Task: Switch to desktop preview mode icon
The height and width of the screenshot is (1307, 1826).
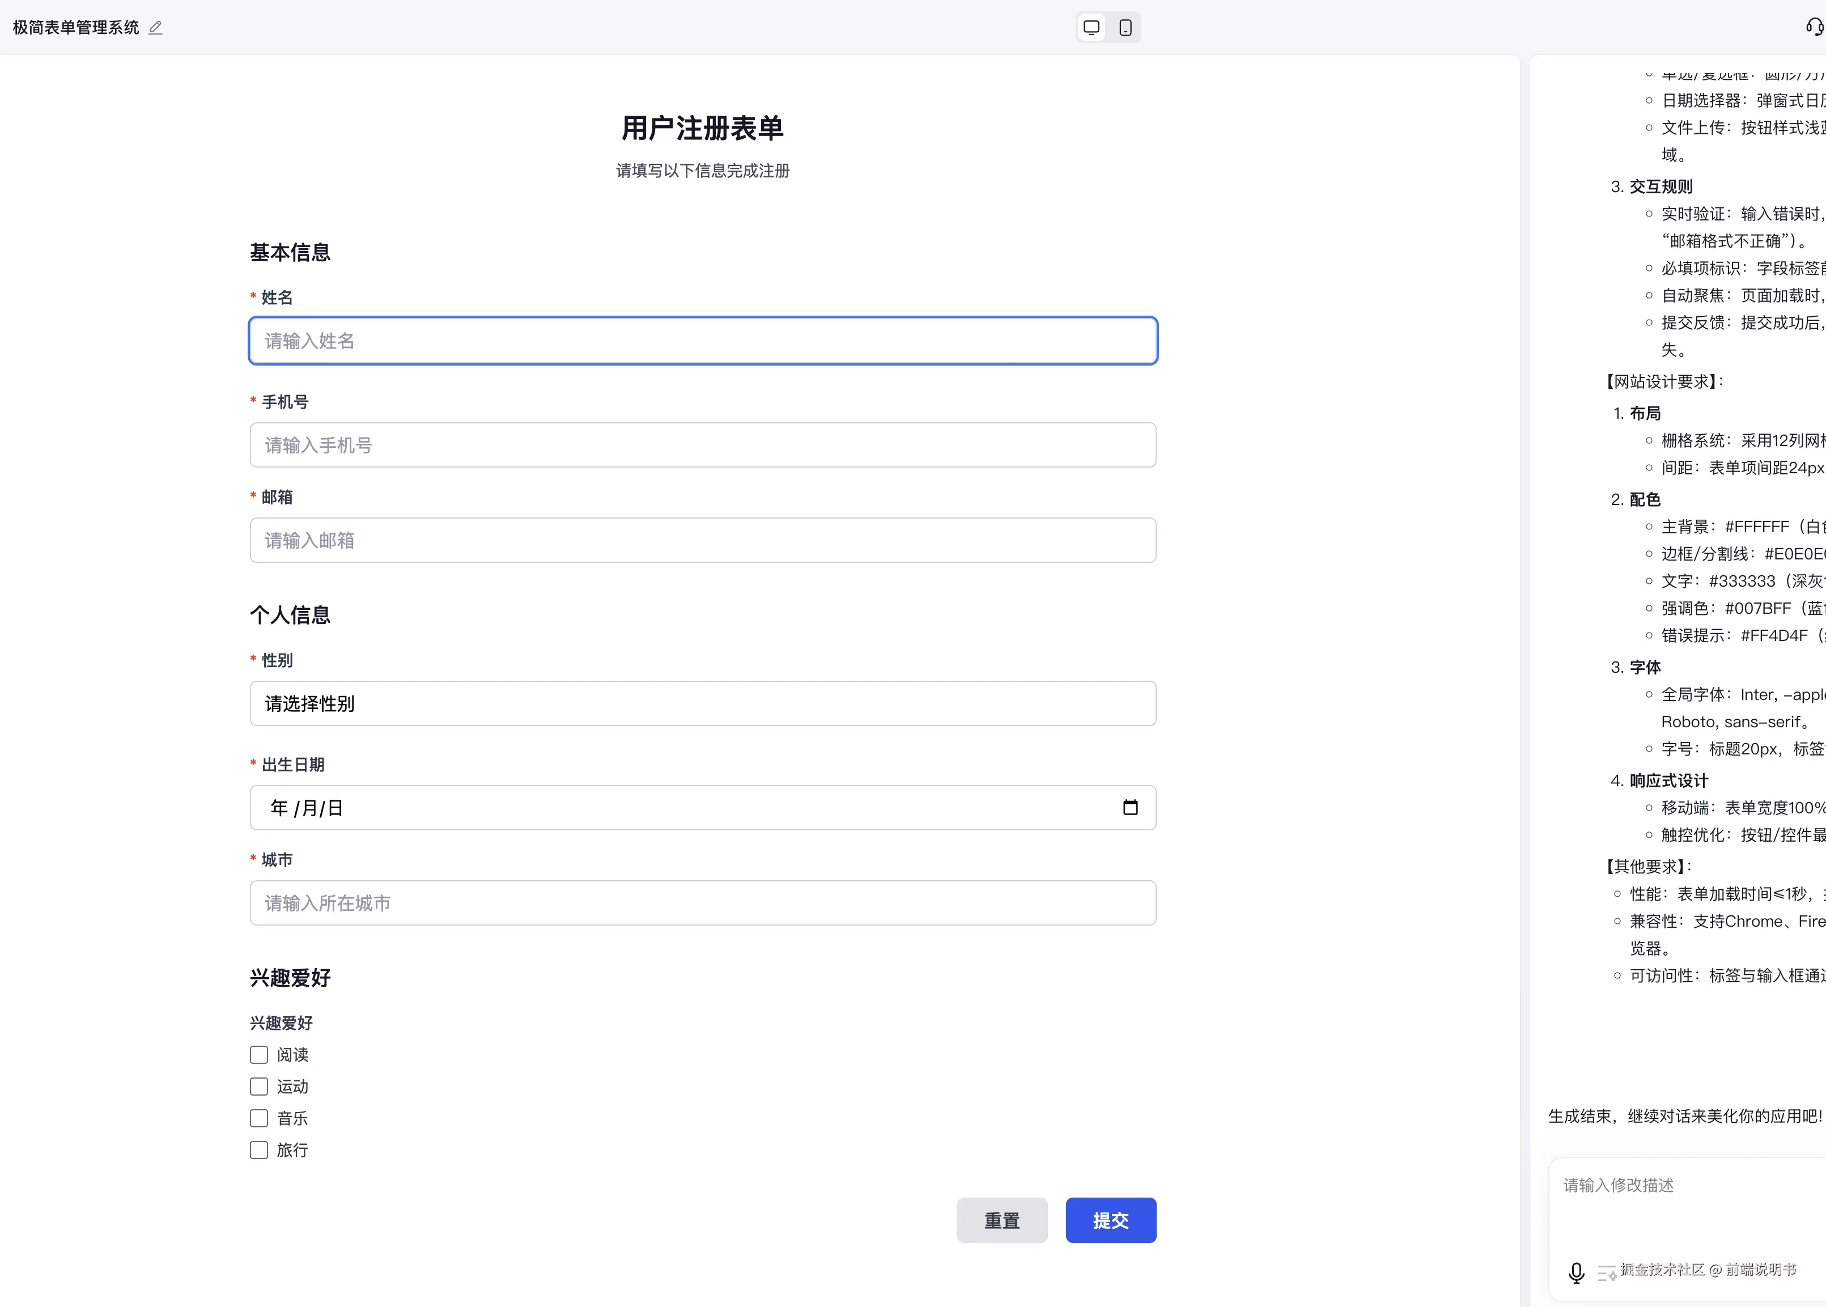Action: 1092,27
